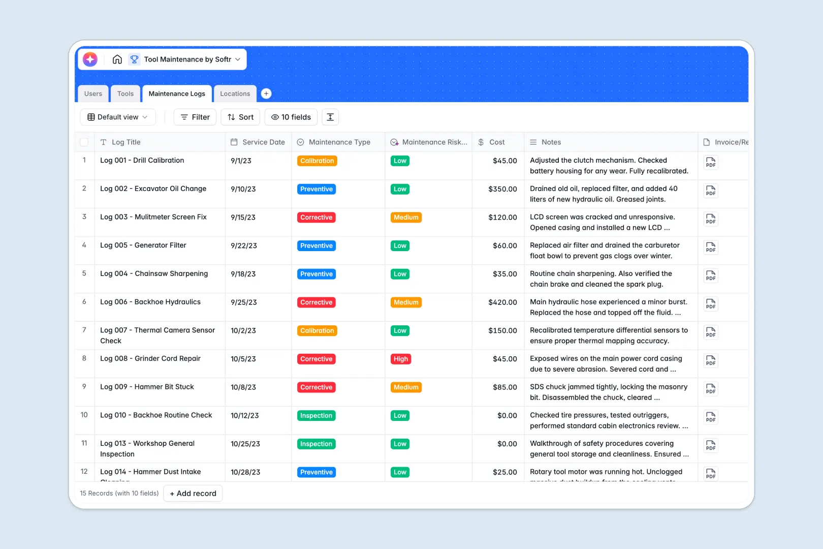Open PDF invoice for Log 010

(711, 417)
